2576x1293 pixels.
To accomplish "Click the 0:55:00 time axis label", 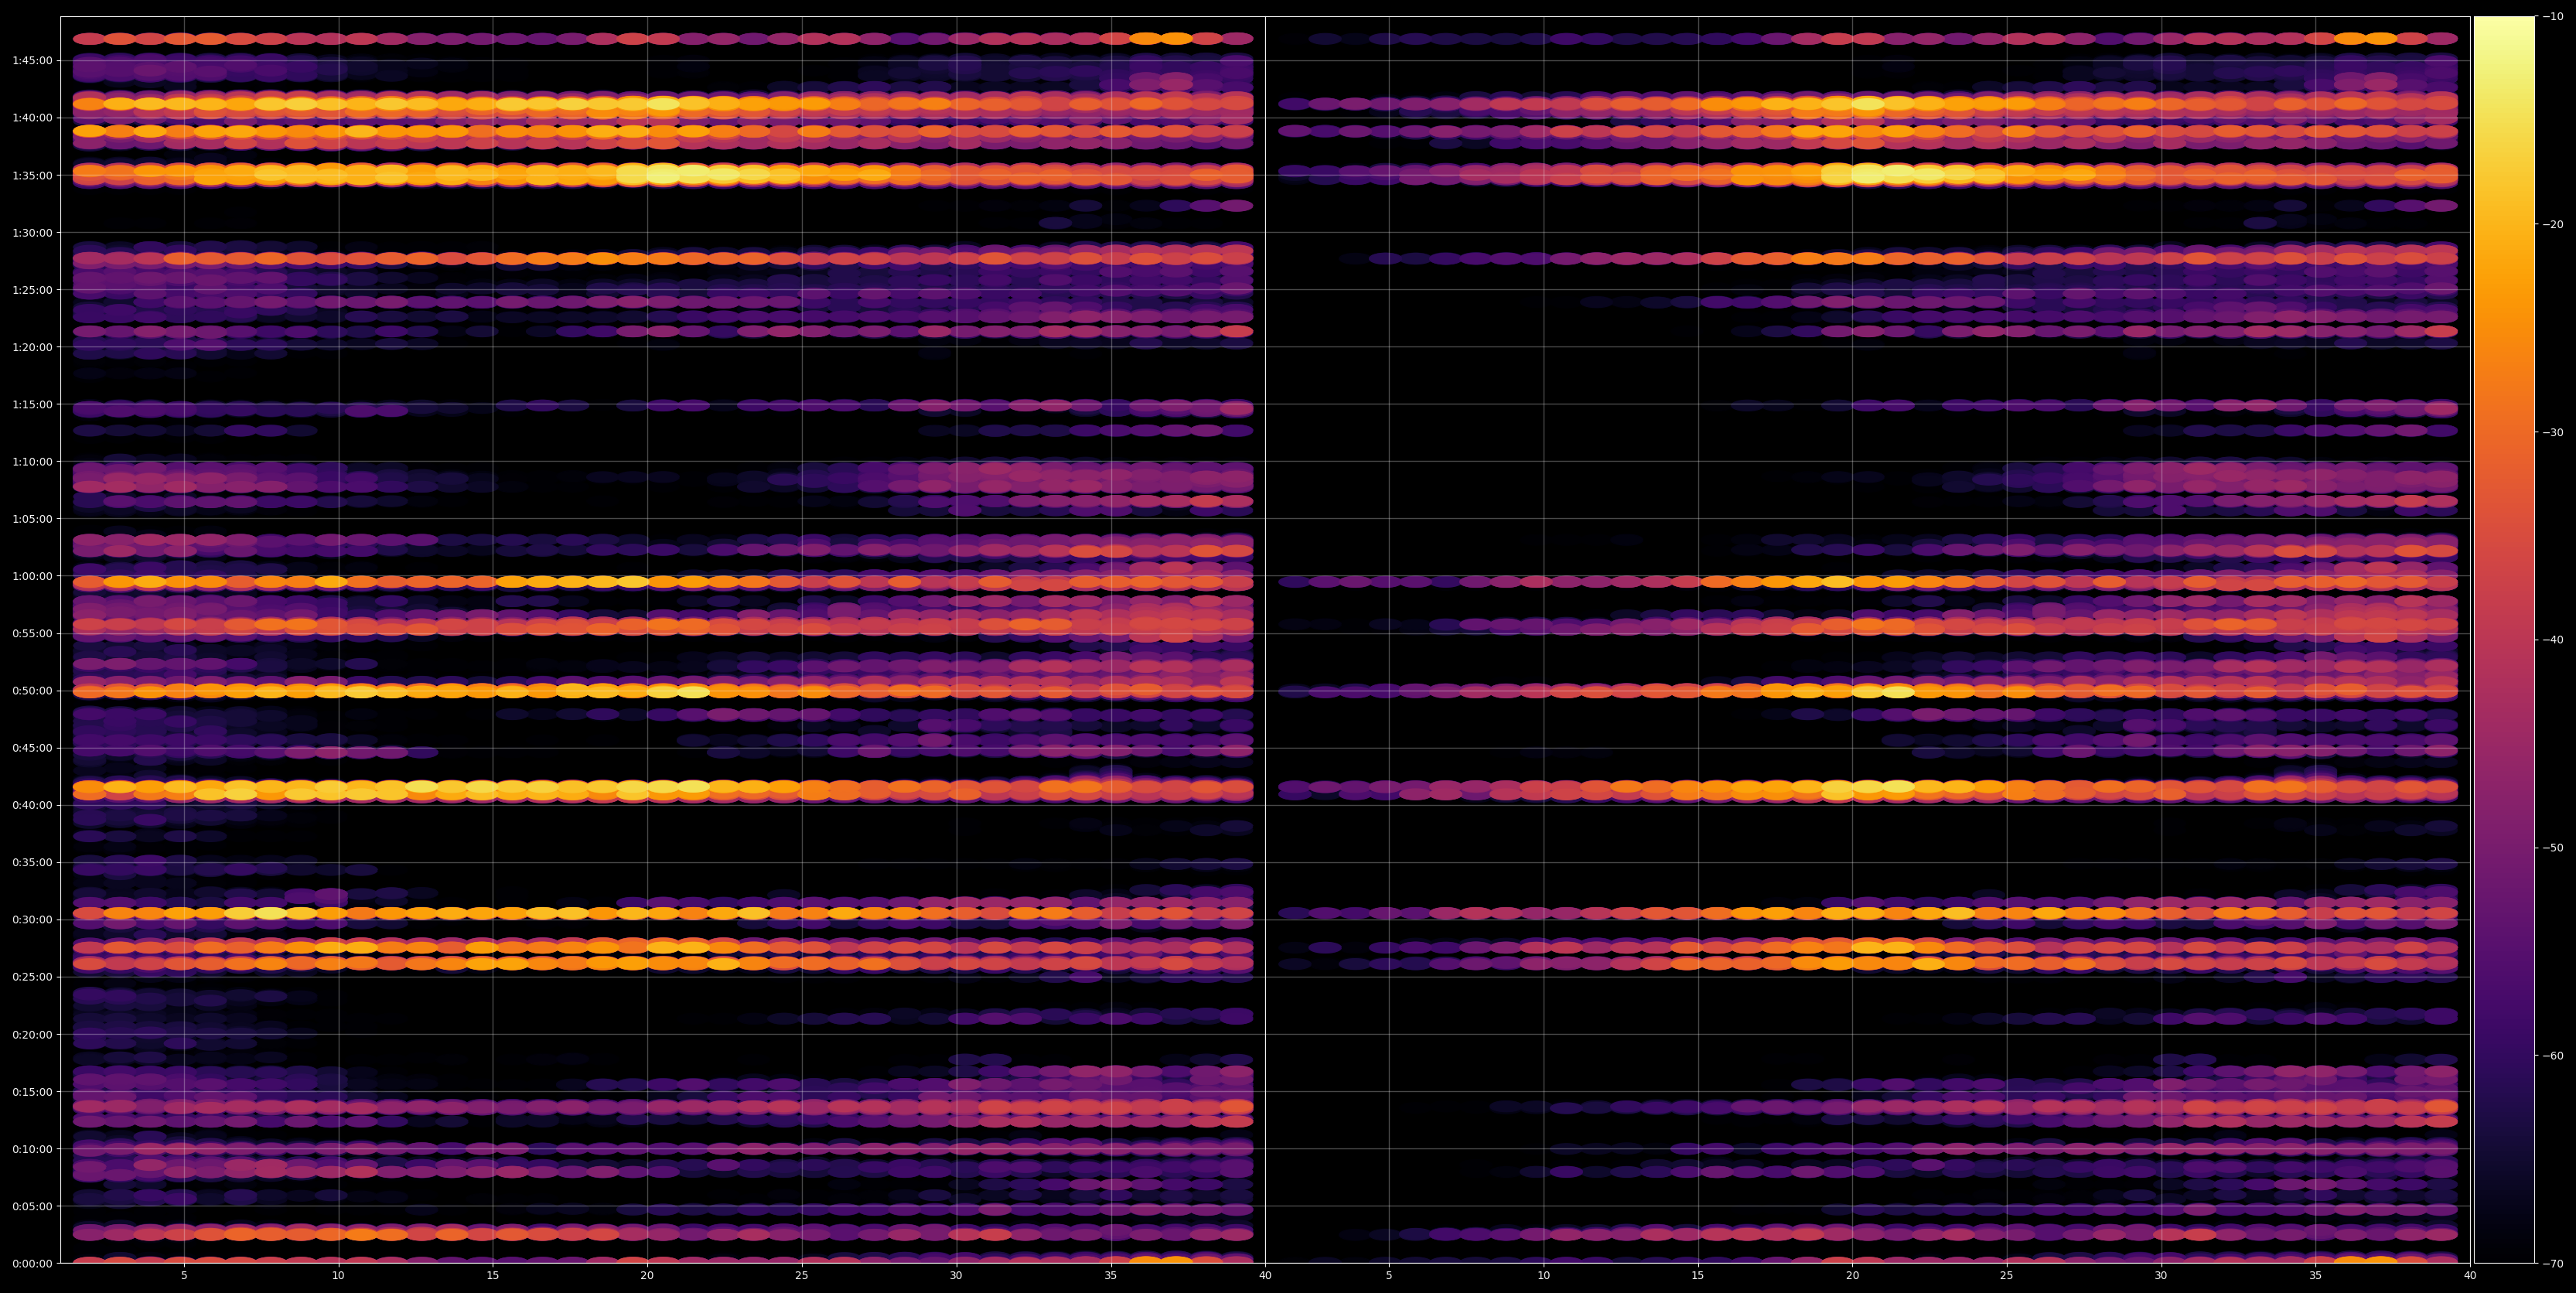I will point(32,633).
